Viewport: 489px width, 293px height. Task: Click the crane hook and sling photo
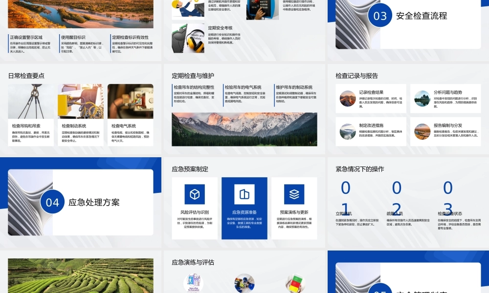click(31, 101)
